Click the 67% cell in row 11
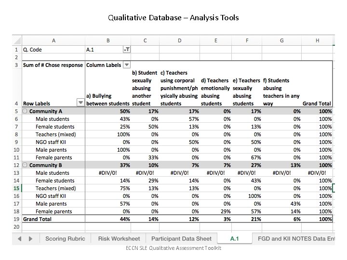Viewport: 347px width, 260px height. pos(247,157)
